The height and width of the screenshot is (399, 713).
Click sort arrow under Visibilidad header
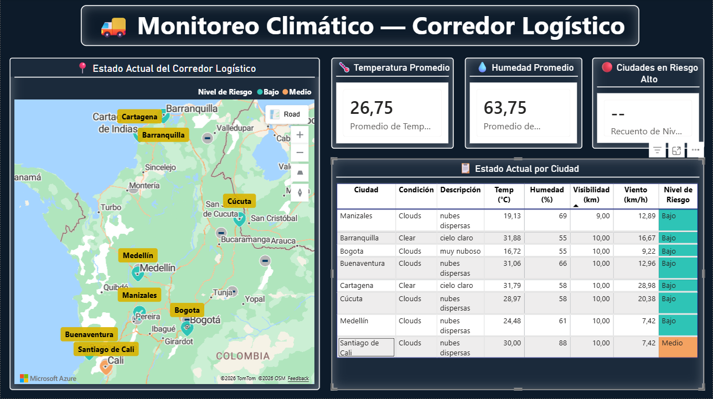click(576, 206)
